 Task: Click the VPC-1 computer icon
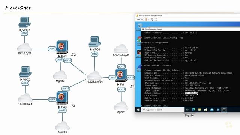pos(95,42)
